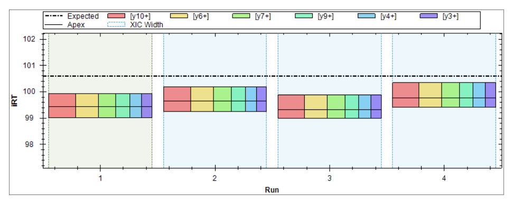
Task: Click the XIC Width dashed legend box
Action: pyautogui.click(x=116, y=24)
